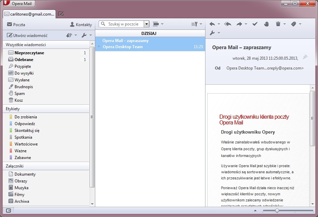The image size is (318, 217).
Task: Click the sidebar vertical scrollbar
Action: [x=92, y=117]
